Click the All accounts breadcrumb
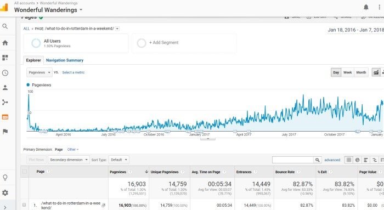Image resolution: width=384 pixels, height=210 pixels. [24, 3]
